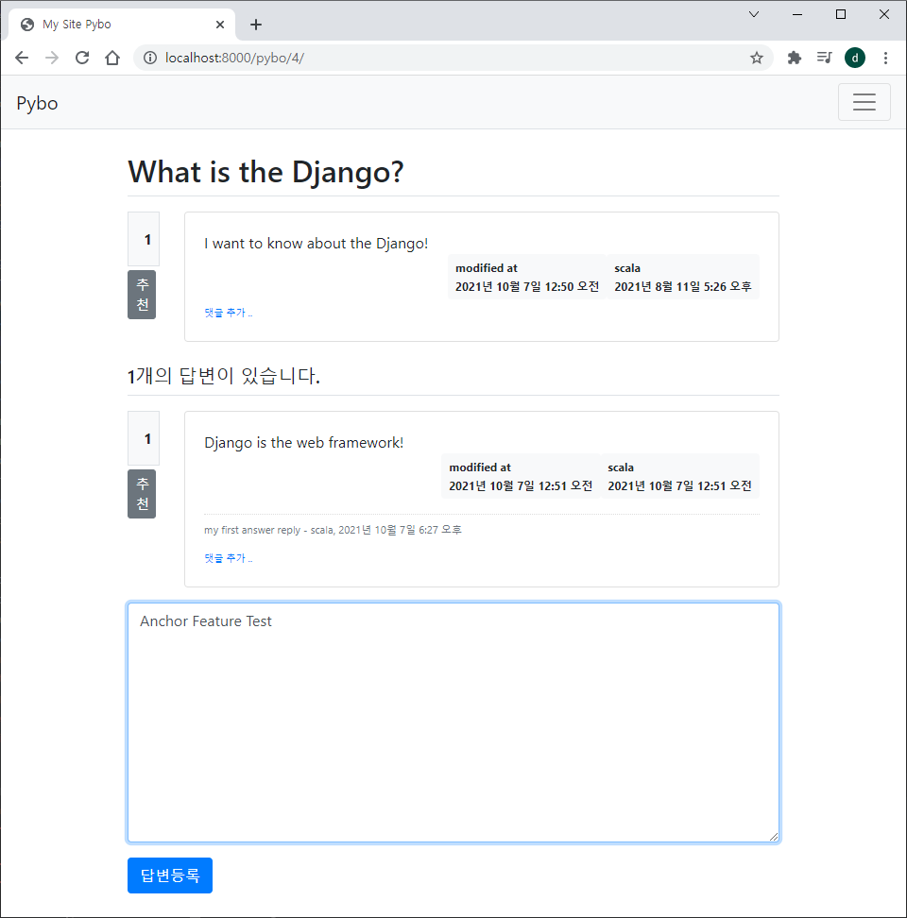Click text Django is the web framework!

[304, 443]
